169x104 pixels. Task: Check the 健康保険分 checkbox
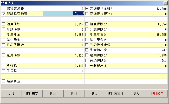(87, 24)
